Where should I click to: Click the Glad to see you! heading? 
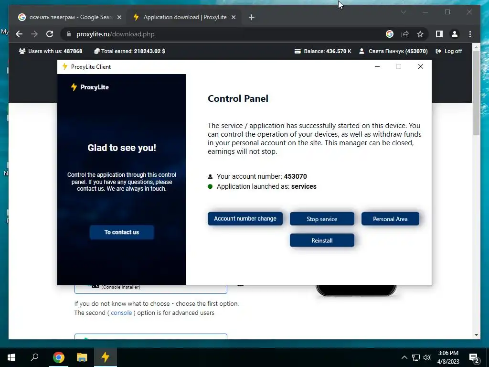pyautogui.click(x=122, y=148)
